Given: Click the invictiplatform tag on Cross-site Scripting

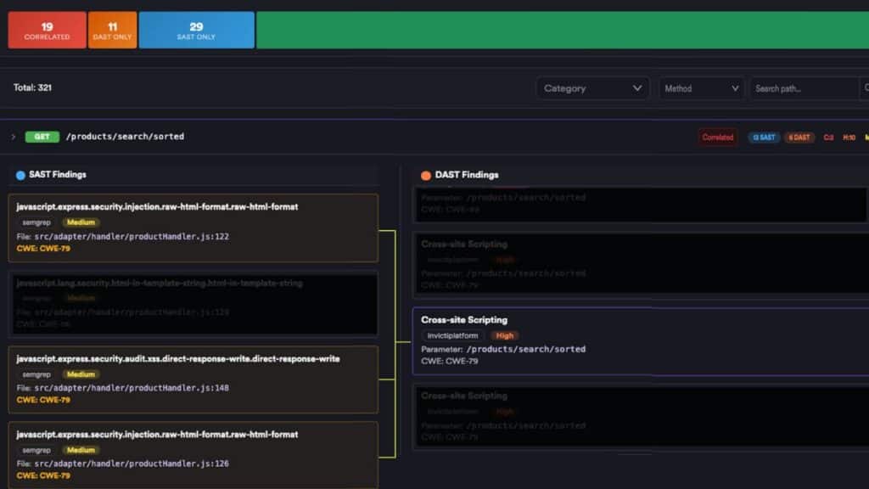Looking at the screenshot, I should 452,335.
